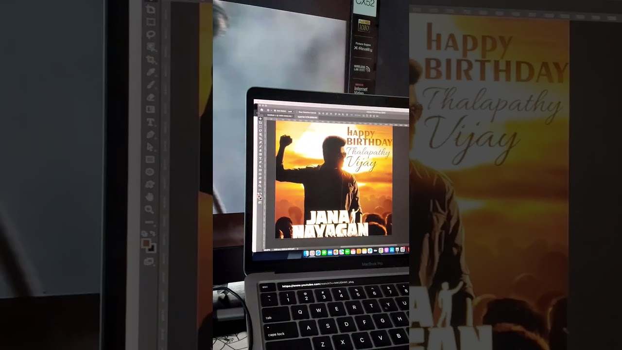The image size is (622, 350).
Task: Select the Ellipse shape tool
Action: click(260, 174)
